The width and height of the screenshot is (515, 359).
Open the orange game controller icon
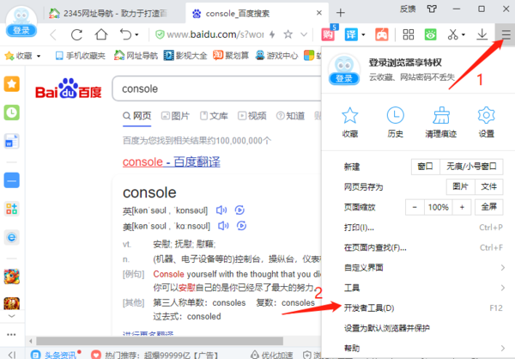click(x=382, y=34)
